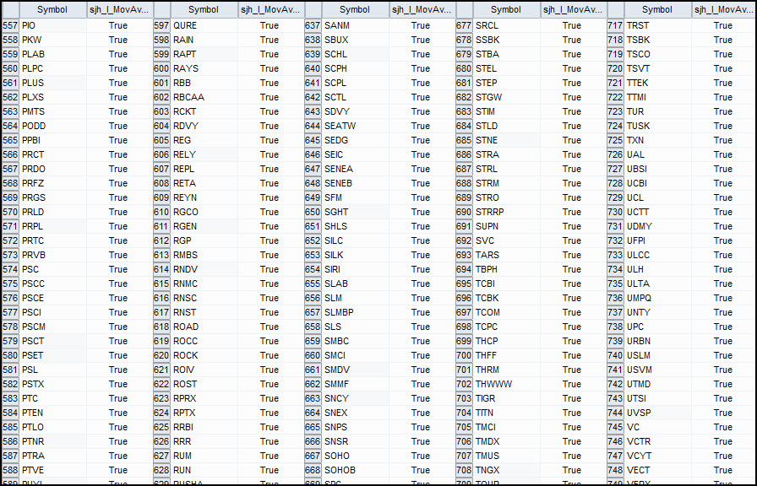Select the STRRP symbol cell
This screenshot has height=486, width=757.
[506, 212]
